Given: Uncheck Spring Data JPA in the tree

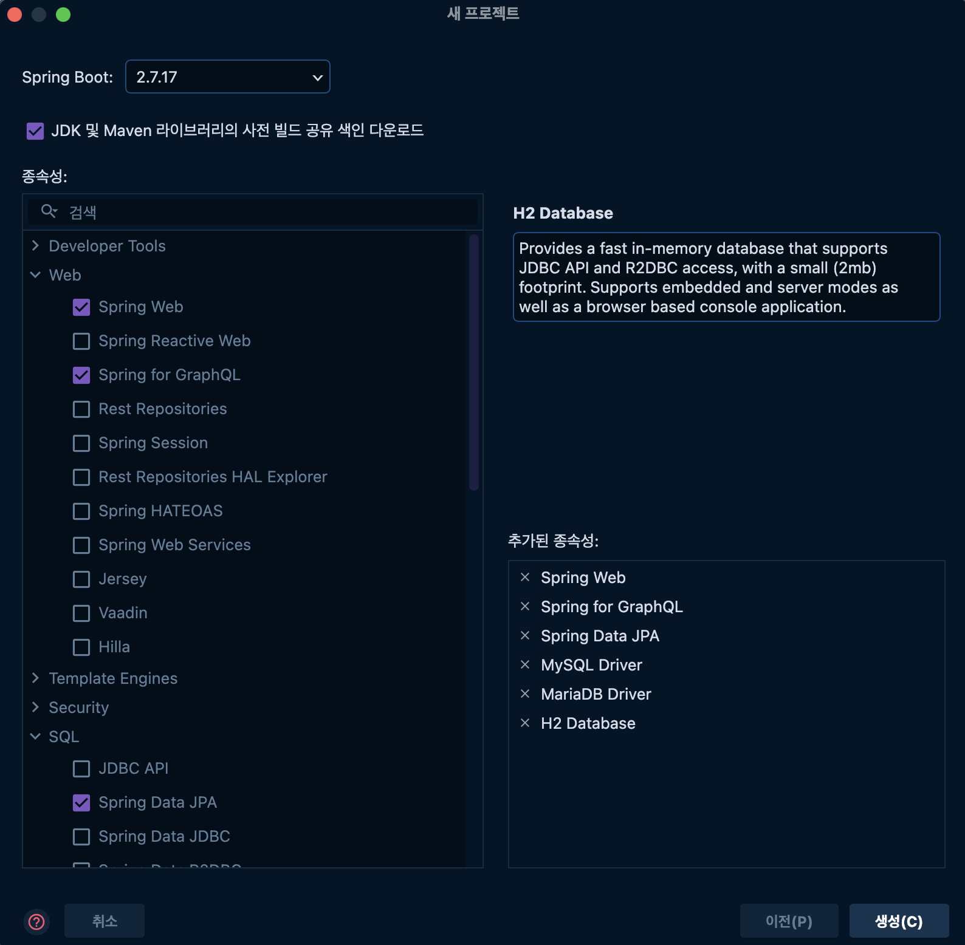Looking at the screenshot, I should click(81, 803).
